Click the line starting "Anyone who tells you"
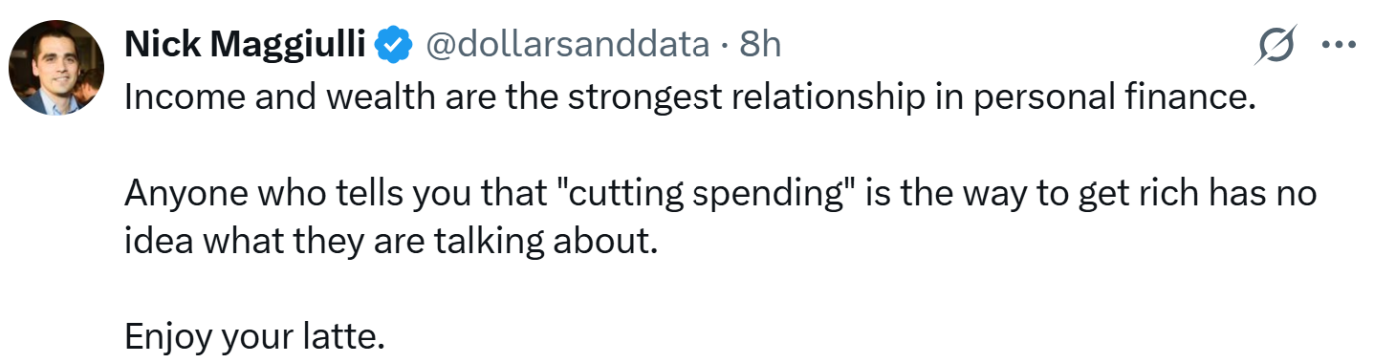 721,194
